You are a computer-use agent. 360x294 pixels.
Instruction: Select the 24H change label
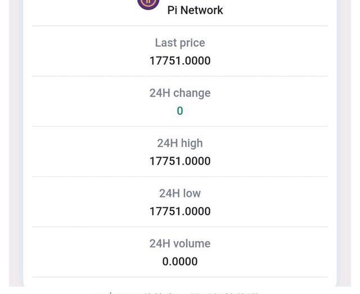coord(180,93)
